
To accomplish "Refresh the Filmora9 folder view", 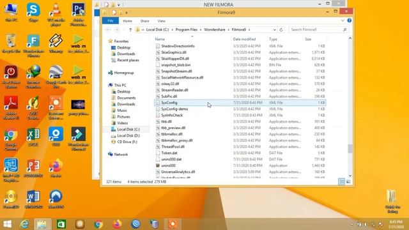I will pos(281,30).
